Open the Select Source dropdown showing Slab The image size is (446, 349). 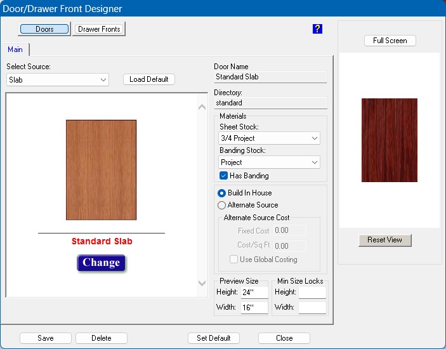click(x=58, y=80)
